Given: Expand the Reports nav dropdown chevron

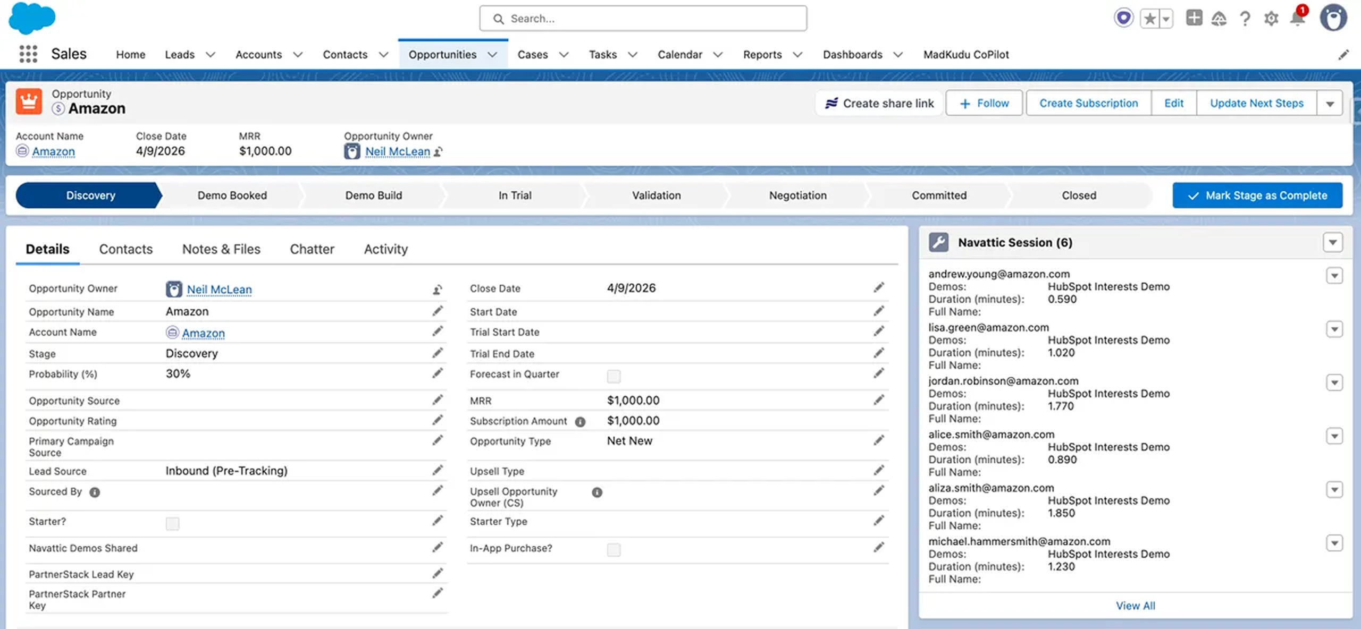Looking at the screenshot, I should (x=797, y=55).
